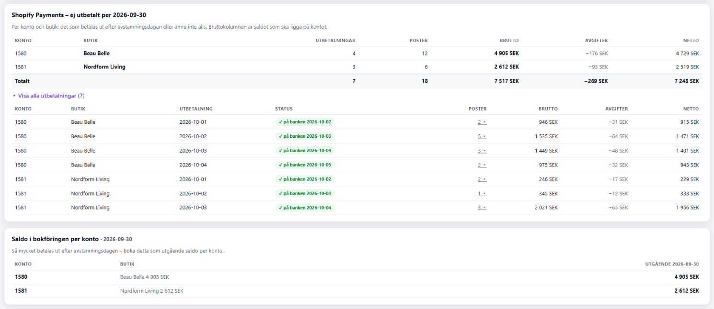Expand posts for Beau Belle payout 2026-10-01
The width and height of the screenshot is (714, 309).
pyautogui.click(x=482, y=122)
